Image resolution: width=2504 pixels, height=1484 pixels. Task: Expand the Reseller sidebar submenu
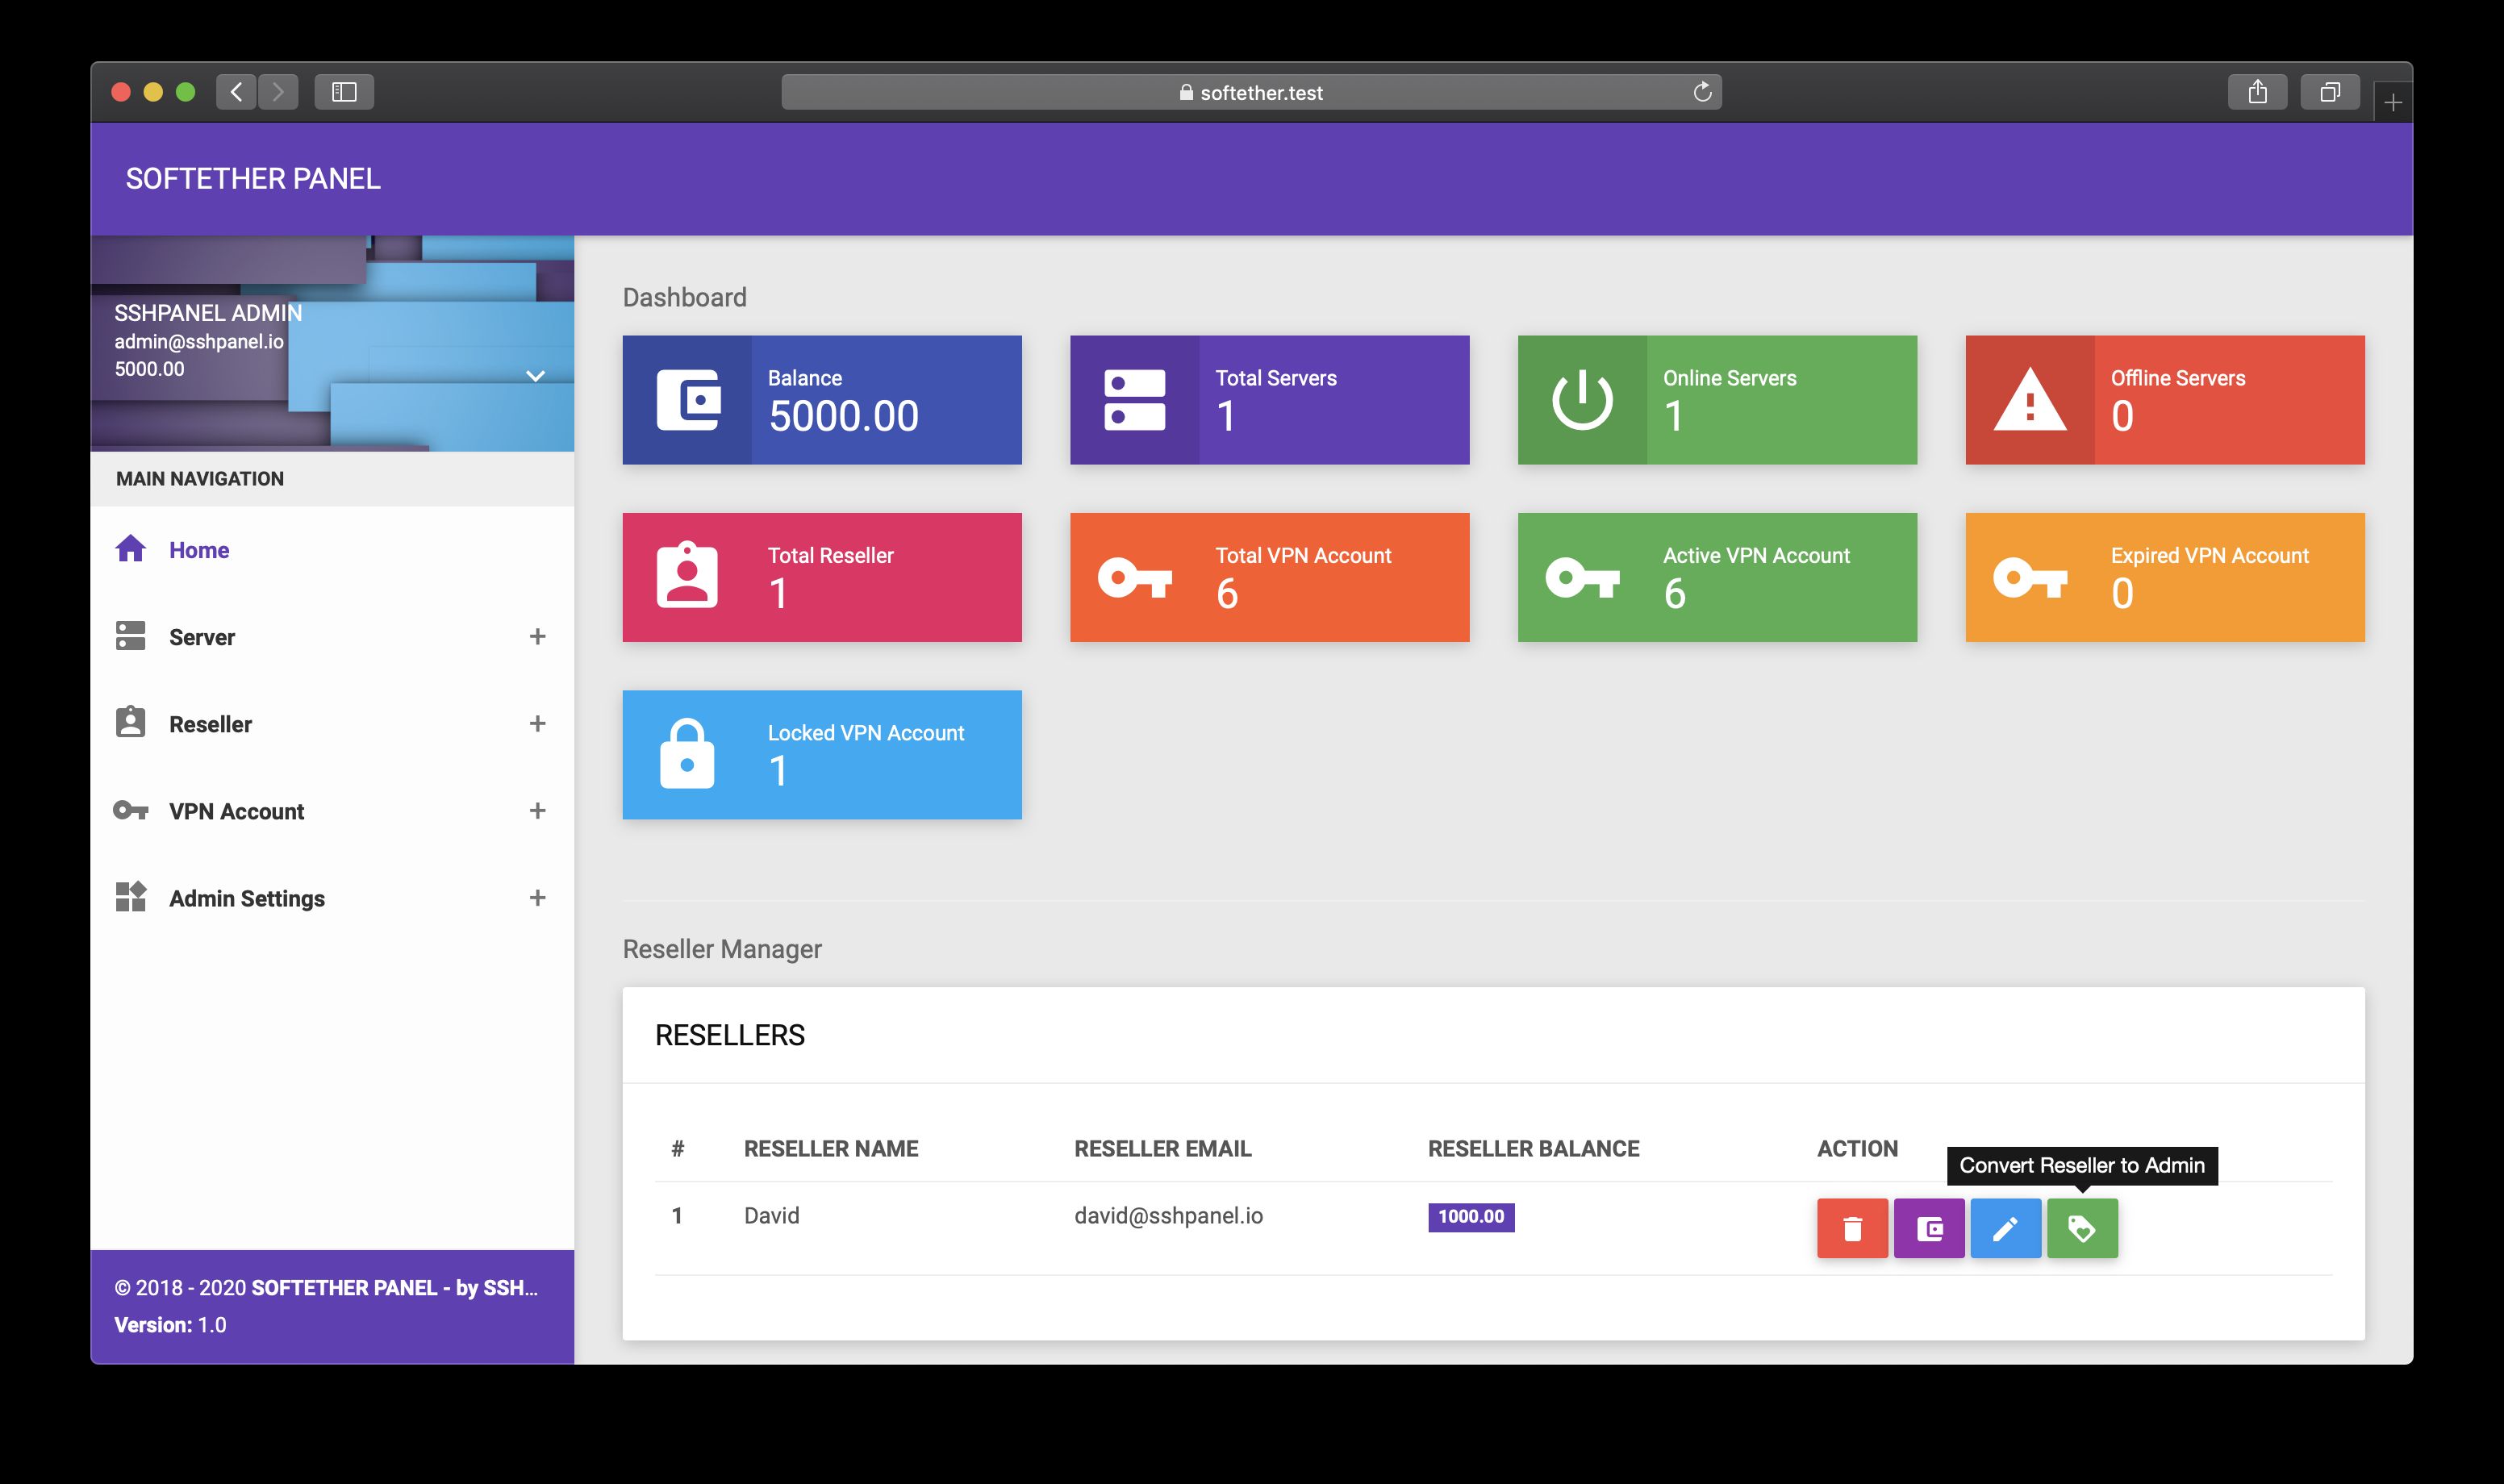(537, 724)
